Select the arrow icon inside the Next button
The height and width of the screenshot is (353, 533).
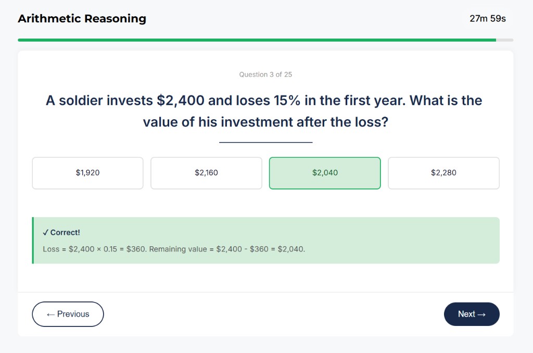pos(481,314)
